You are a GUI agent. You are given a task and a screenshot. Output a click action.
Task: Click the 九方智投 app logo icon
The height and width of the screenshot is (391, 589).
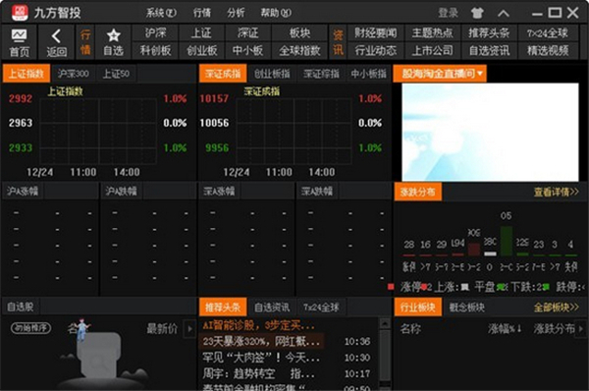point(20,13)
